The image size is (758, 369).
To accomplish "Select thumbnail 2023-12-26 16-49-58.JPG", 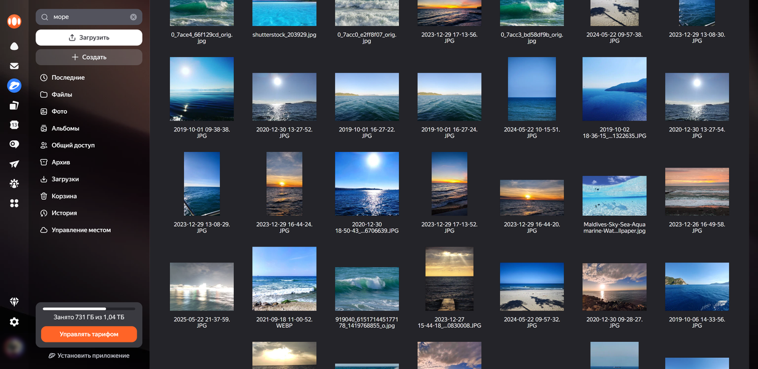I will pyautogui.click(x=696, y=192).
